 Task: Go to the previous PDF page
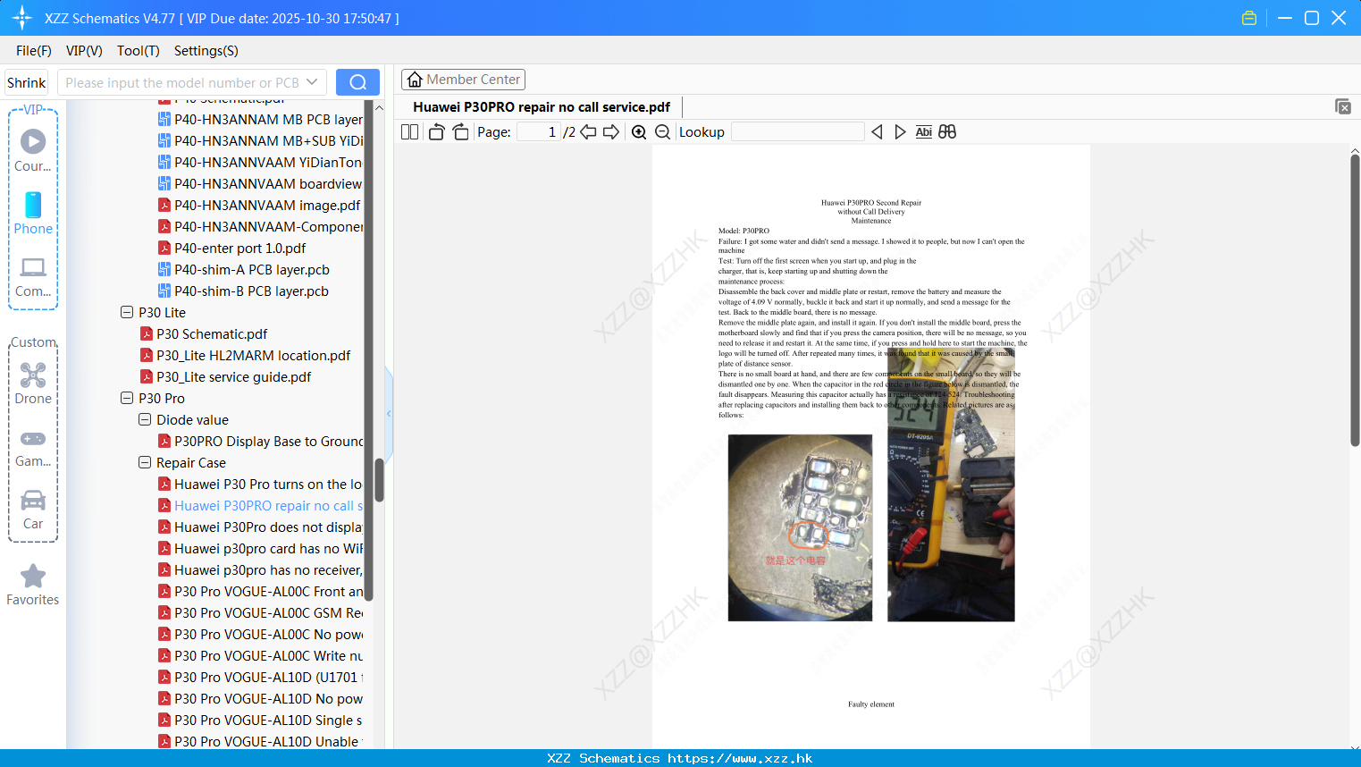[588, 132]
